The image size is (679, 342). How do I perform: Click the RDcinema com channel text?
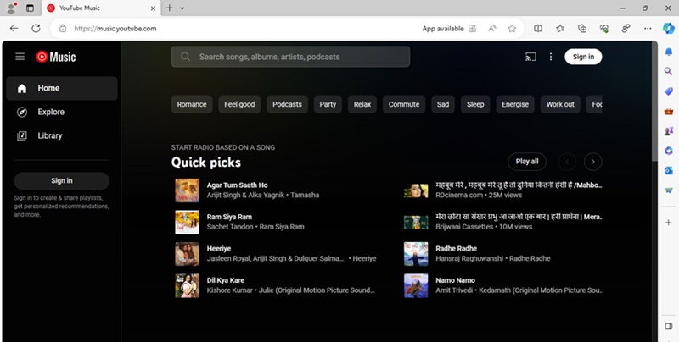pyautogui.click(x=459, y=196)
